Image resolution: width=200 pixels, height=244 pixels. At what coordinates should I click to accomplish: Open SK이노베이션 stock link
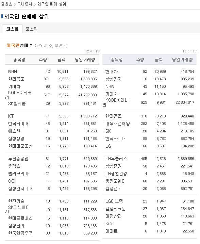click(x=17, y=210)
